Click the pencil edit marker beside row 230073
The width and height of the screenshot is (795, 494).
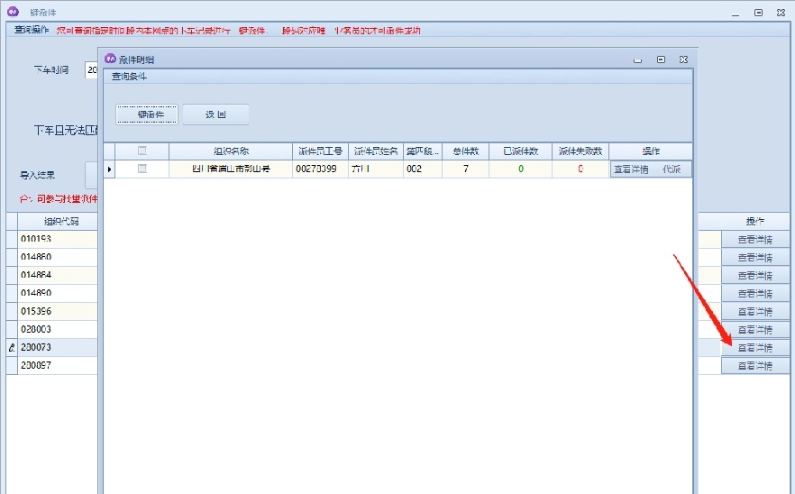pyautogui.click(x=12, y=348)
